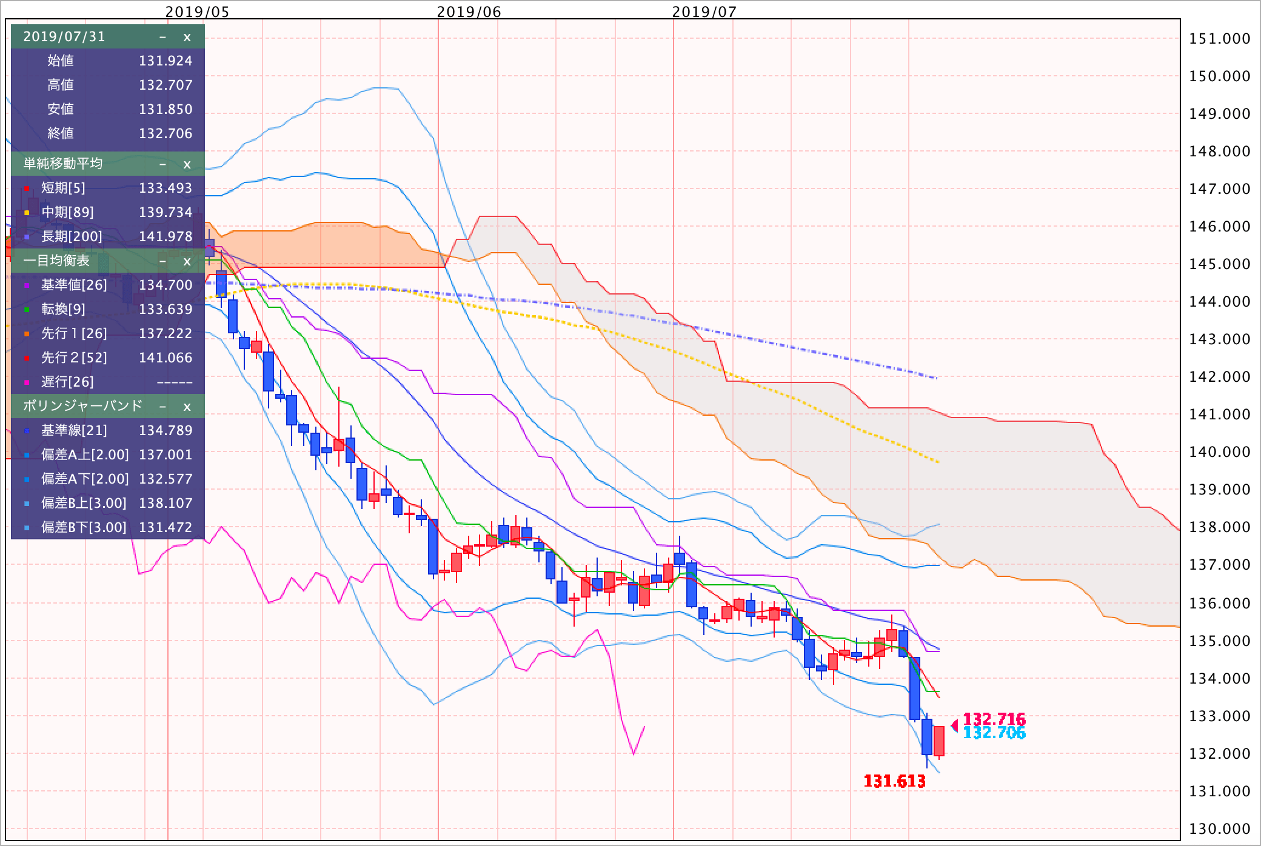Click the 基準線[21] value 134.789

pos(166,430)
